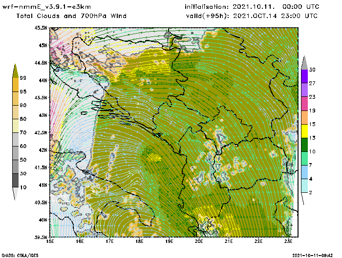Screen dimensions: 342x258
Task: Click the '42N' latitude label
Action: (43, 150)
